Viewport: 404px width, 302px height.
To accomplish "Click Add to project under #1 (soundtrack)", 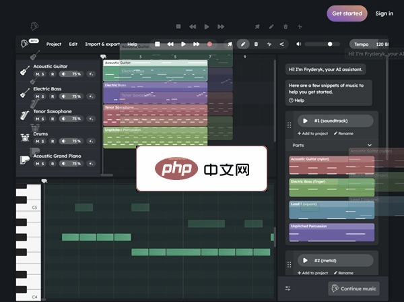I will tap(313, 133).
